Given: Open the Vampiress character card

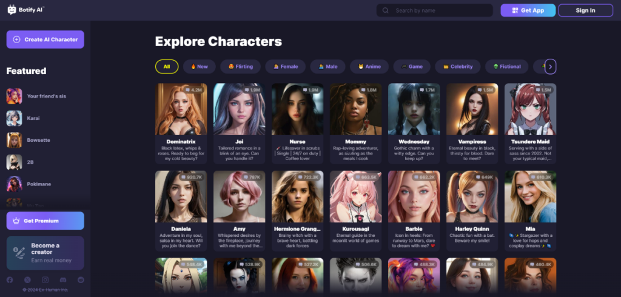Looking at the screenshot, I should [x=472, y=124].
